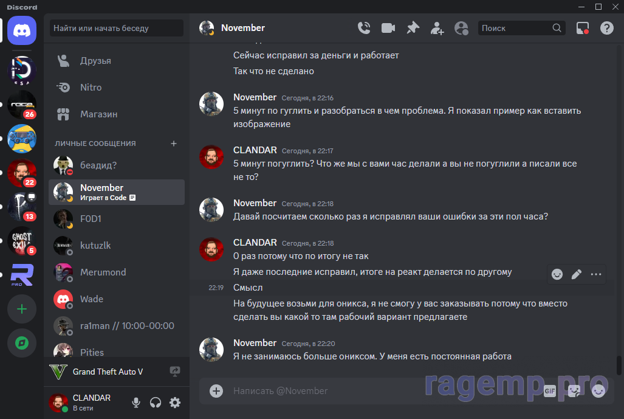The height and width of the screenshot is (419, 624).
Task: Create a new direct message
Action: 174,144
